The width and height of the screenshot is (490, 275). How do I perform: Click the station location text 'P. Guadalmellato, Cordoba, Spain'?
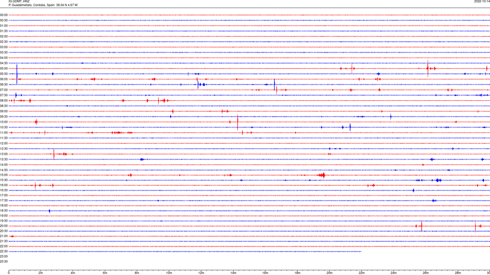click(x=32, y=5)
